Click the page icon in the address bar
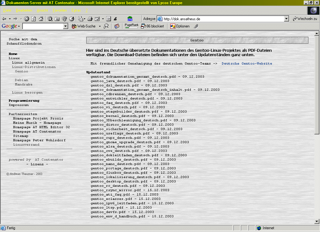This screenshot has height=232, width=320. click(160, 19)
